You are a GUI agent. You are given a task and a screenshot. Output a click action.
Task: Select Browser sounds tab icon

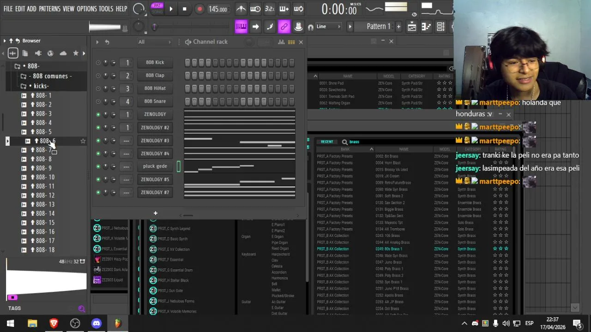(x=13, y=53)
